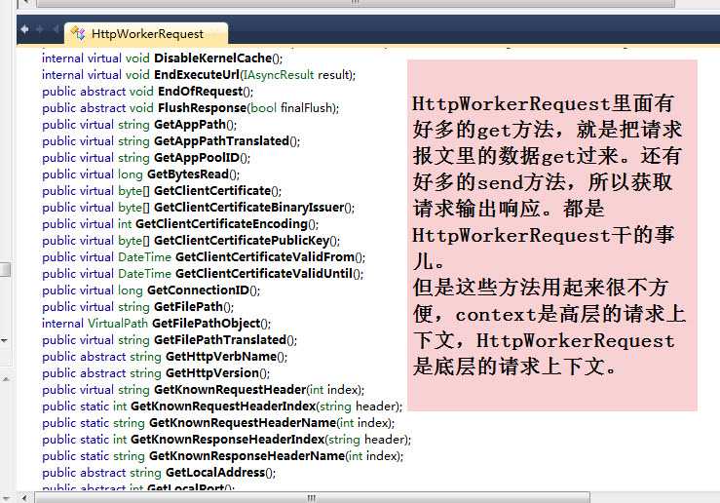Open the FlushResponse method

pos(202,108)
